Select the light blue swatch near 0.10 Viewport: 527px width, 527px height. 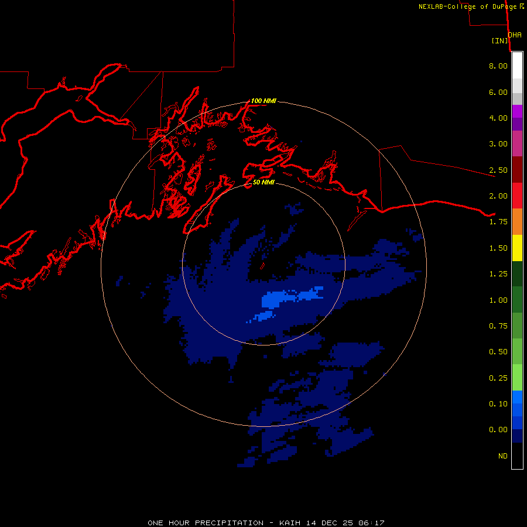click(x=517, y=397)
